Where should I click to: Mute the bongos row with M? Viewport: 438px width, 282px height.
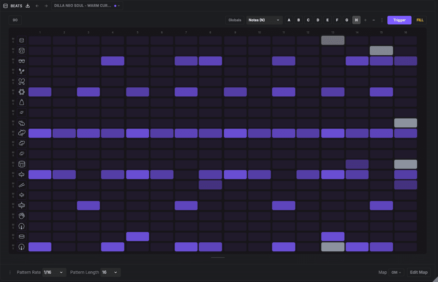(13, 59)
